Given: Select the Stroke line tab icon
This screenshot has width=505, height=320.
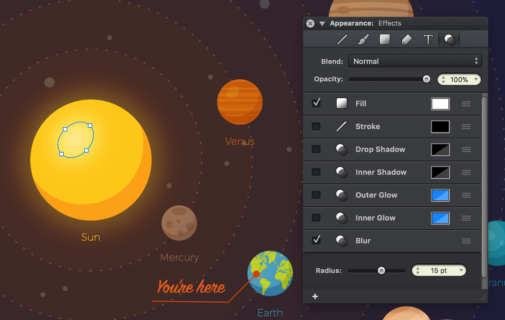Looking at the screenshot, I should click(342, 40).
